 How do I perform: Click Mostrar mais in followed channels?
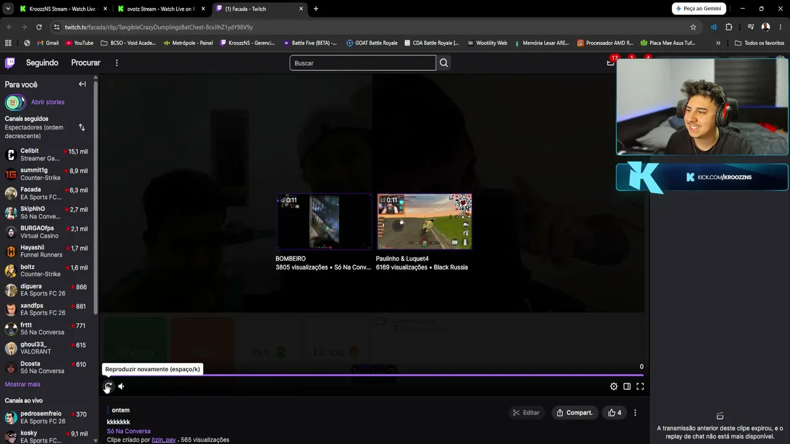pyautogui.click(x=22, y=384)
